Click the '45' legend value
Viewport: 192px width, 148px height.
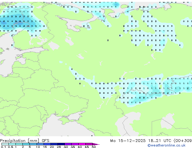(87, 147)
